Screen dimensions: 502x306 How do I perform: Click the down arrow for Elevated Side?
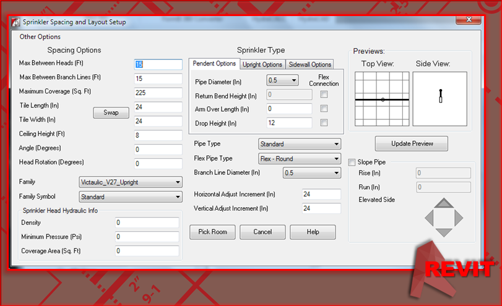pyautogui.click(x=443, y=232)
